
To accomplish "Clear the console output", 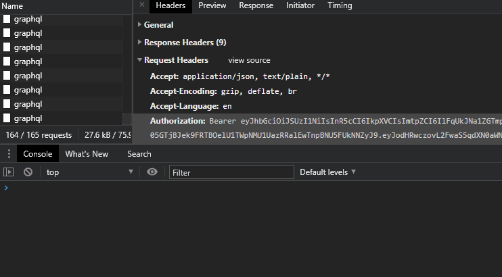I will [x=28, y=172].
